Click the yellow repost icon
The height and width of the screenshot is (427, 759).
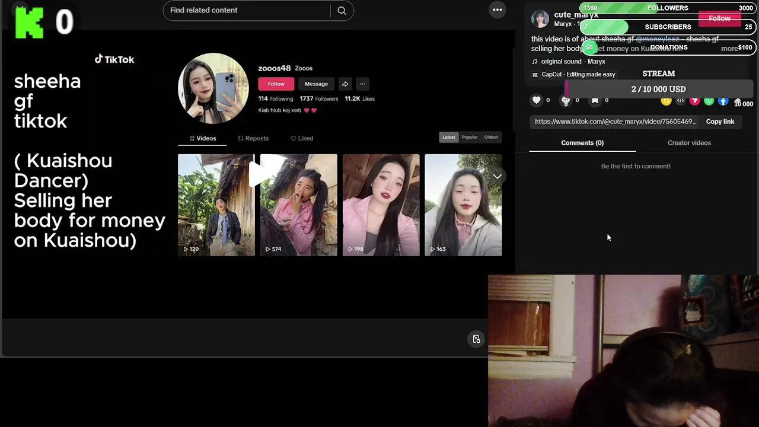pyautogui.click(x=666, y=101)
